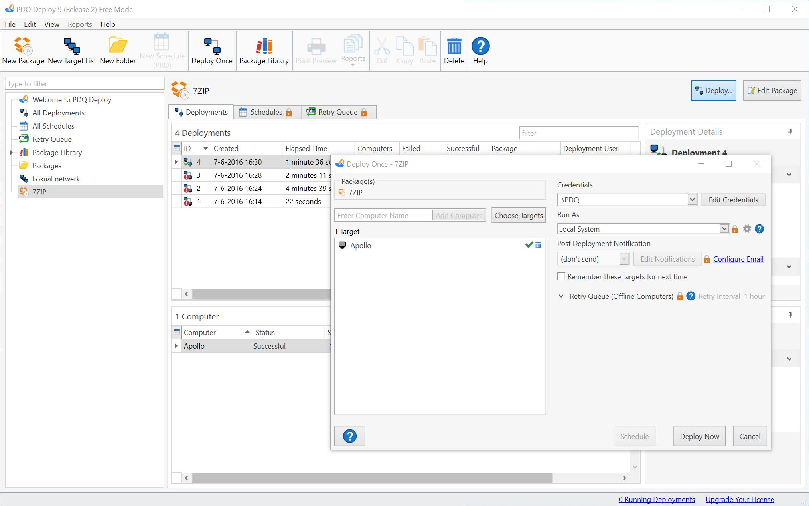Click the New Target List icon
The height and width of the screenshot is (506, 809).
(x=72, y=46)
